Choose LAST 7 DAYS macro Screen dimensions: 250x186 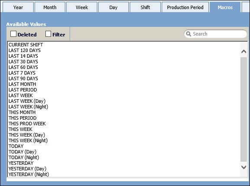22,73
